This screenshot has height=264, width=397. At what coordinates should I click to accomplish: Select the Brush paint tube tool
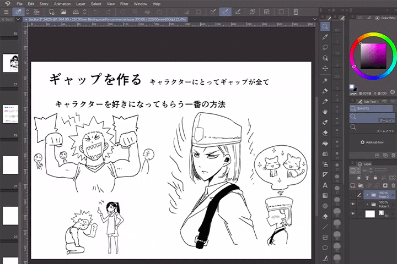click(325, 122)
